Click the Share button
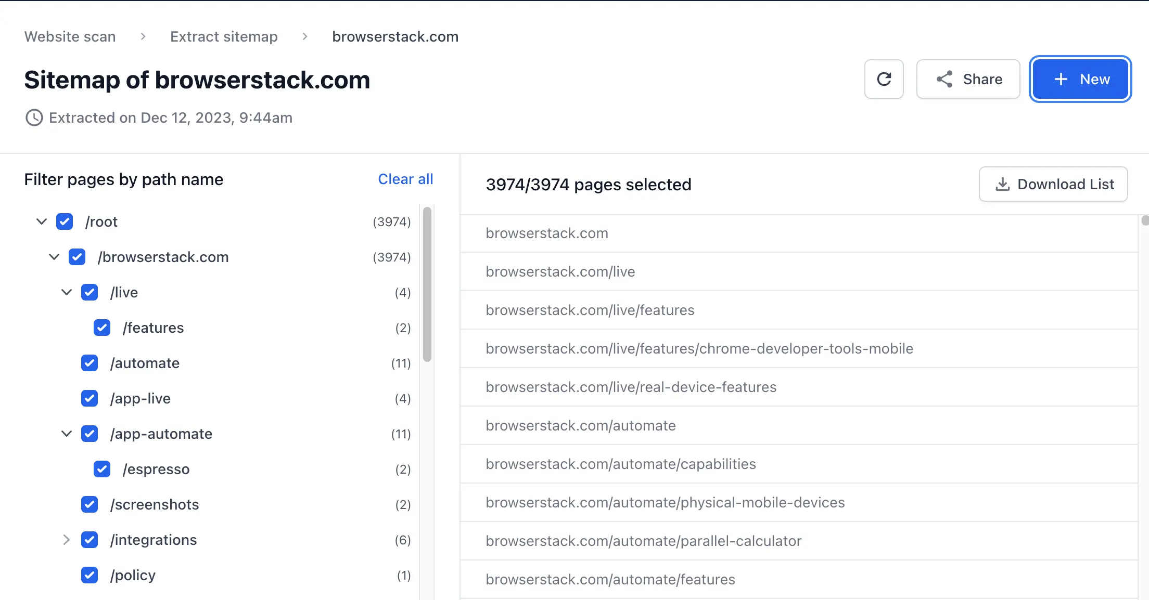This screenshot has width=1149, height=600. click(x=968, y=79)
